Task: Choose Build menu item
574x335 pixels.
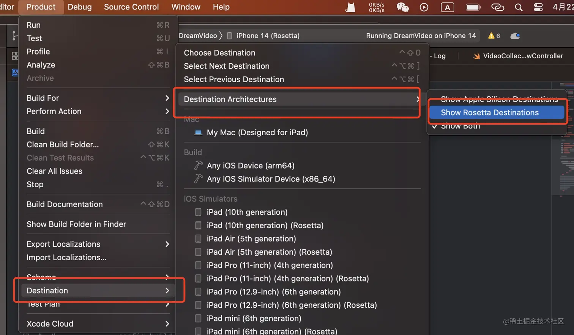Action: pyautogui.click(x=98, y=131)
